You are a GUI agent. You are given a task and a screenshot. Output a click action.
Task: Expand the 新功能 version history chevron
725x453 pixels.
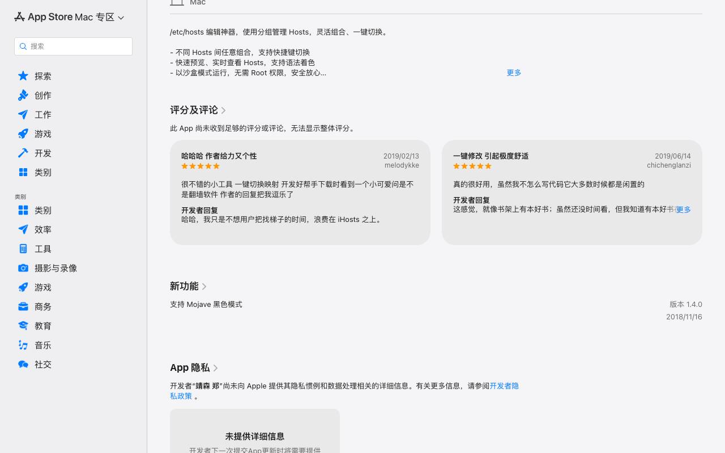pos(204,287)
